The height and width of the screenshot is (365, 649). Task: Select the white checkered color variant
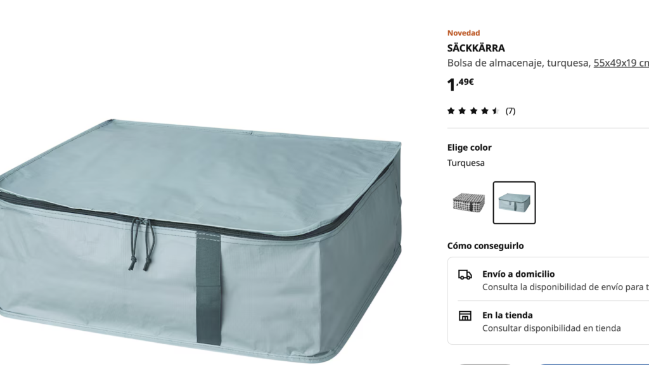pos(468,202)
